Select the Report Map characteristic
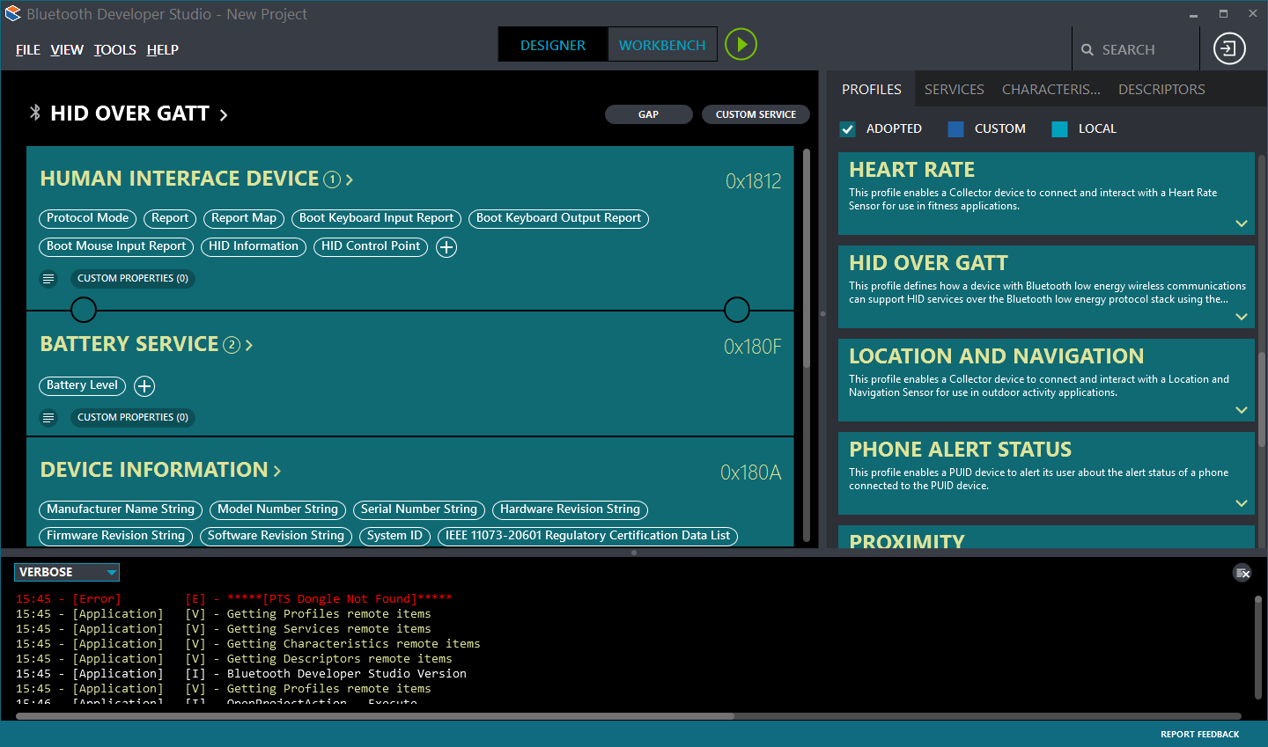The width and height of the screenshot is (1268, 747). pos(244,218)
